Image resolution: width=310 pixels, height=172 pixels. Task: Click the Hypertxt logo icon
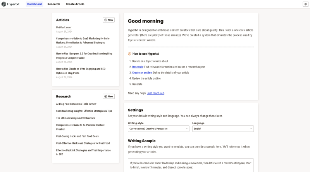point(4,4)
